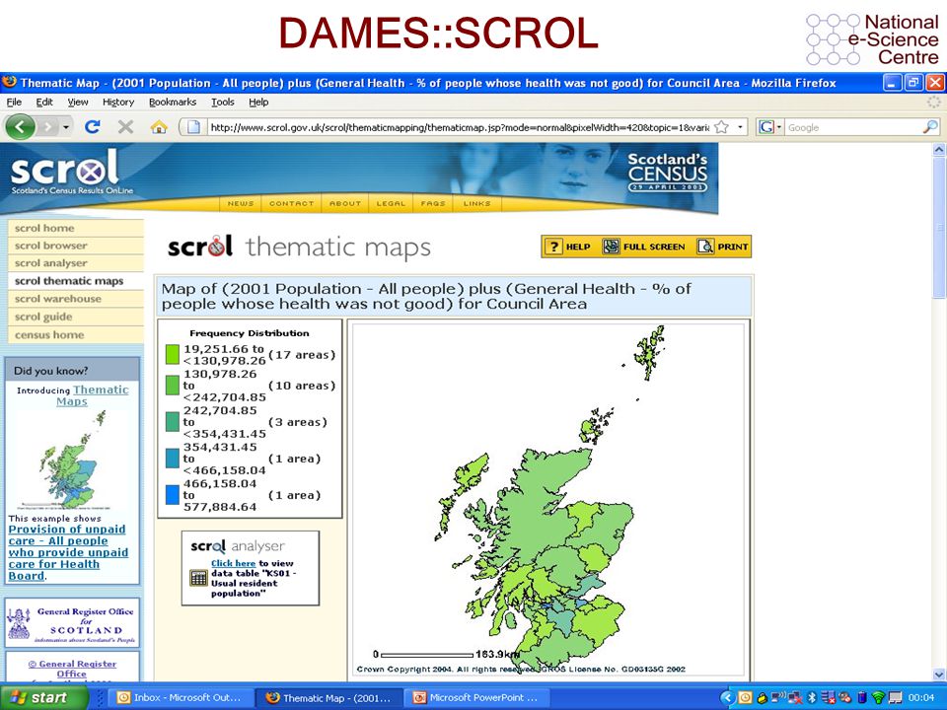Screen dimensions: 947x710
Task: Click the © General Register Office link
Action: (x=72, y=669)
